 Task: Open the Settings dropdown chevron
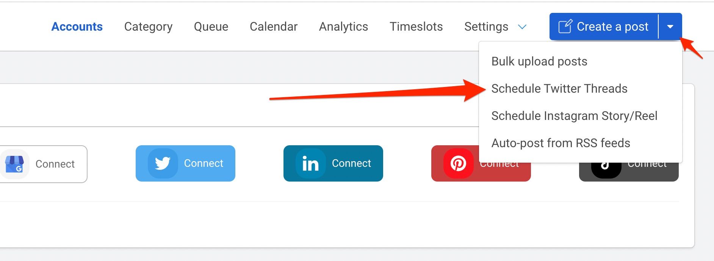522,27
